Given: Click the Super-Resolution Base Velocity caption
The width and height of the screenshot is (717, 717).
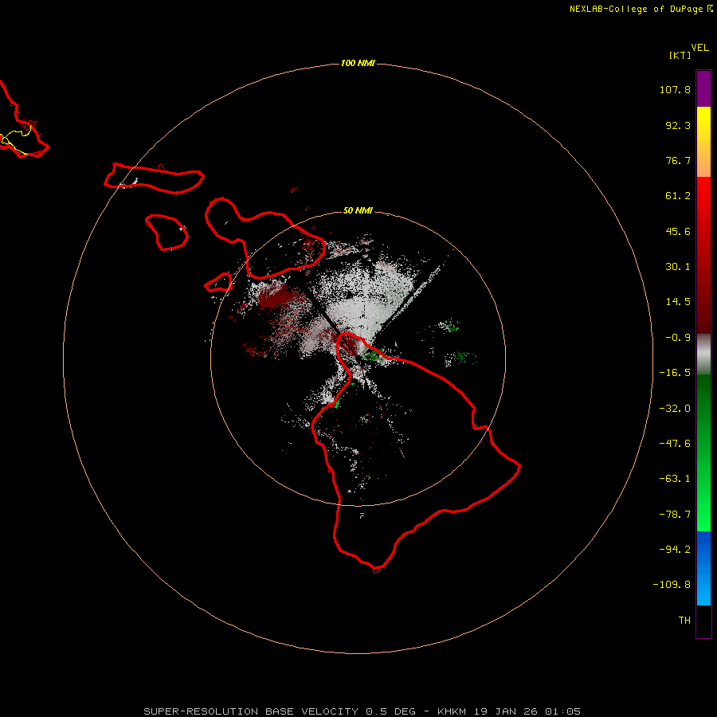Looking at the screenshot, I should click(x=362, y=711).
